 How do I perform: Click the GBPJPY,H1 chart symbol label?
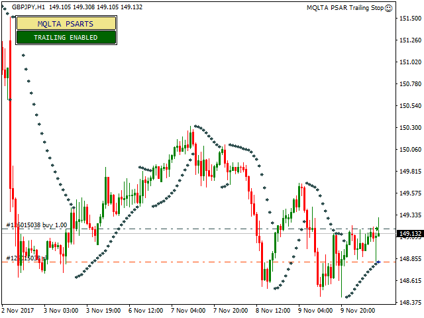pos(28,7)
